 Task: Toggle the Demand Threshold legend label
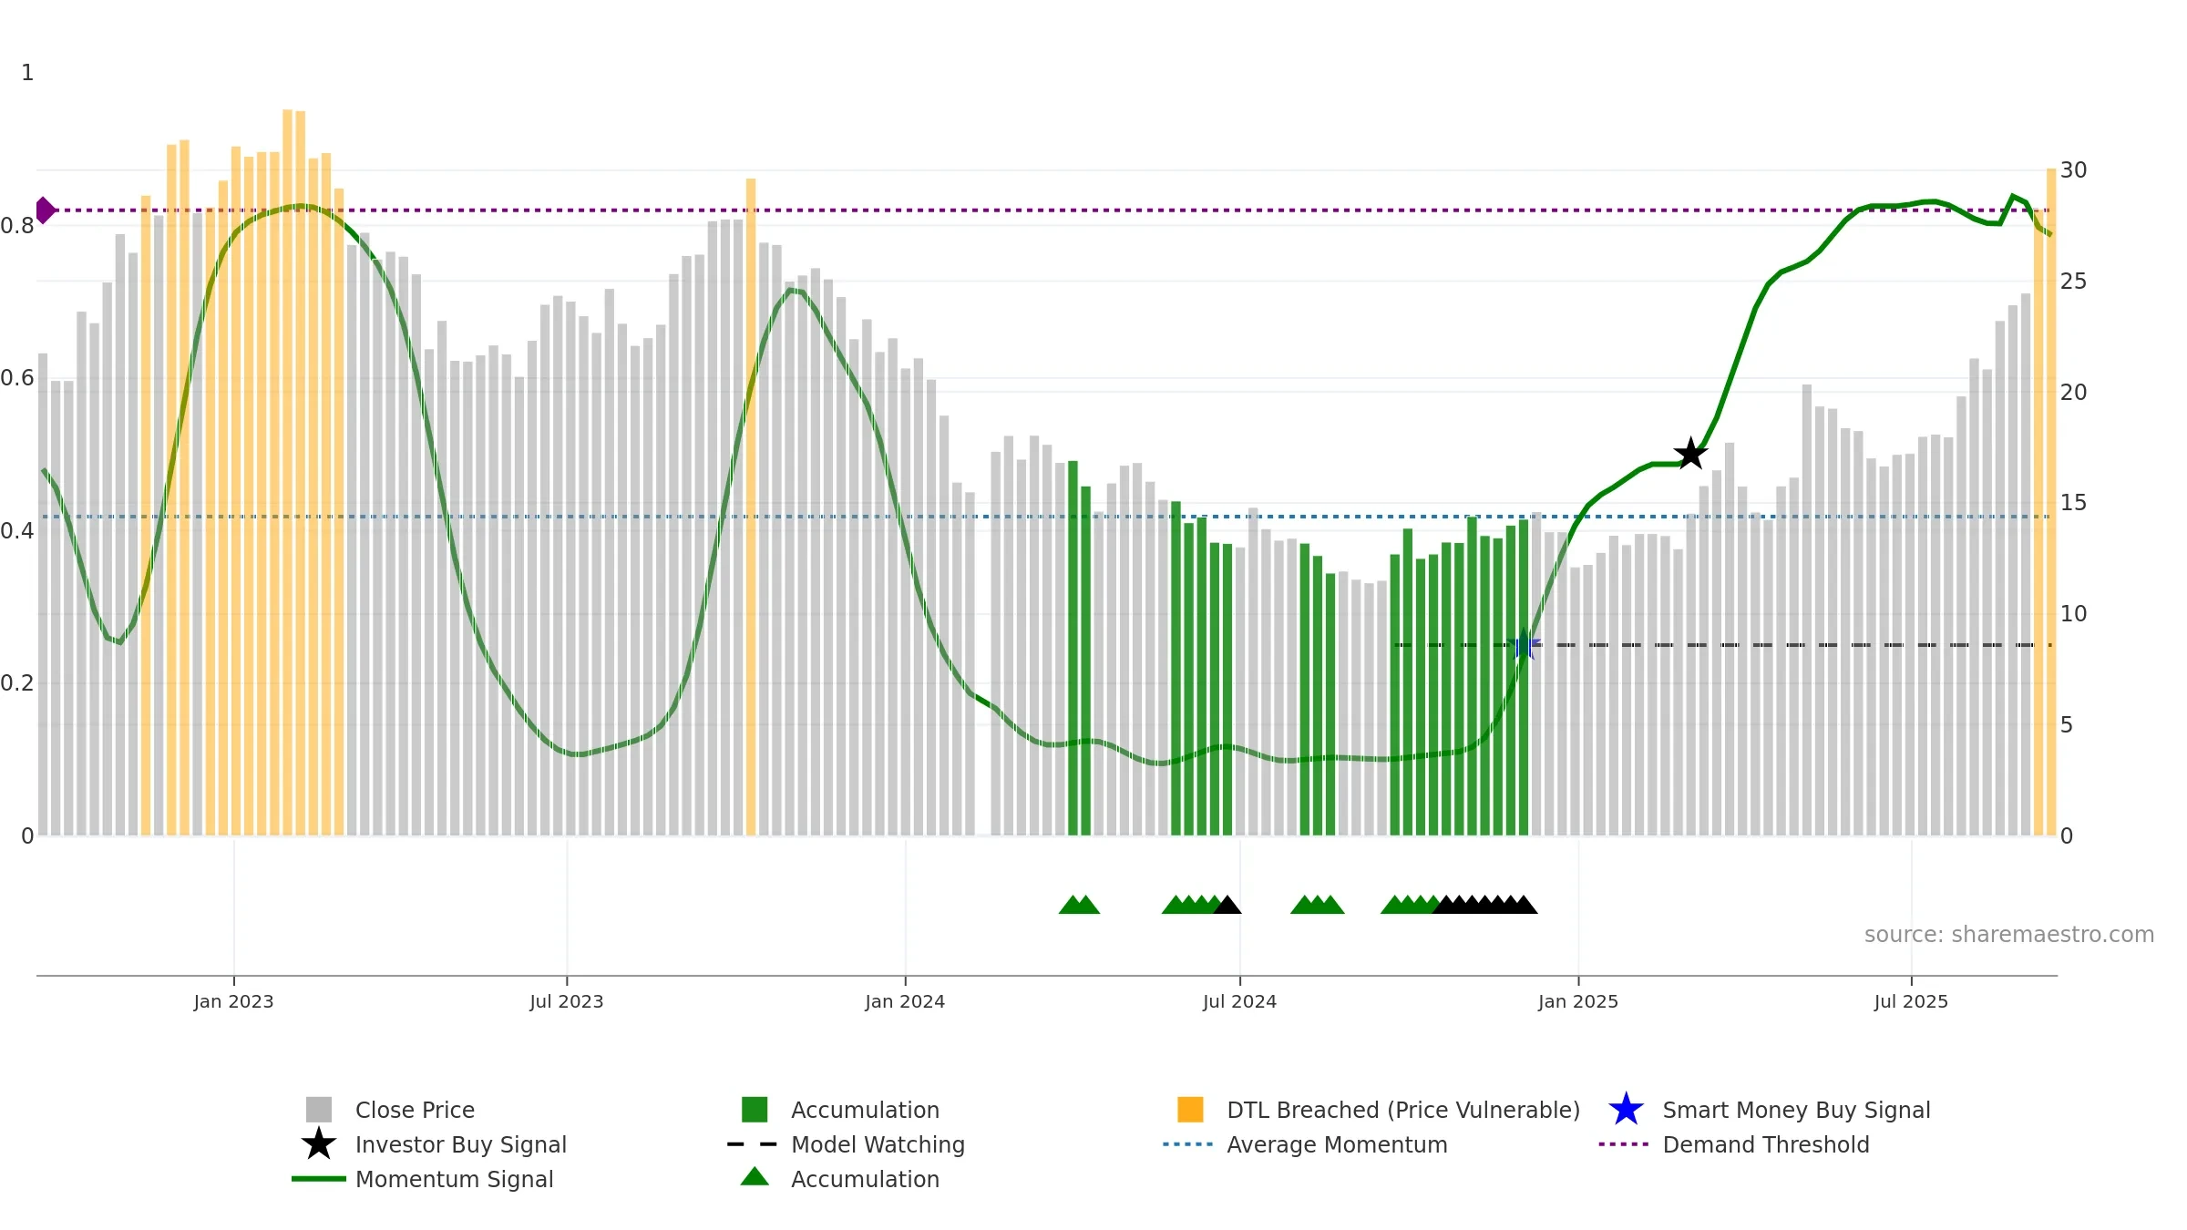[x=1766, y=1144]
